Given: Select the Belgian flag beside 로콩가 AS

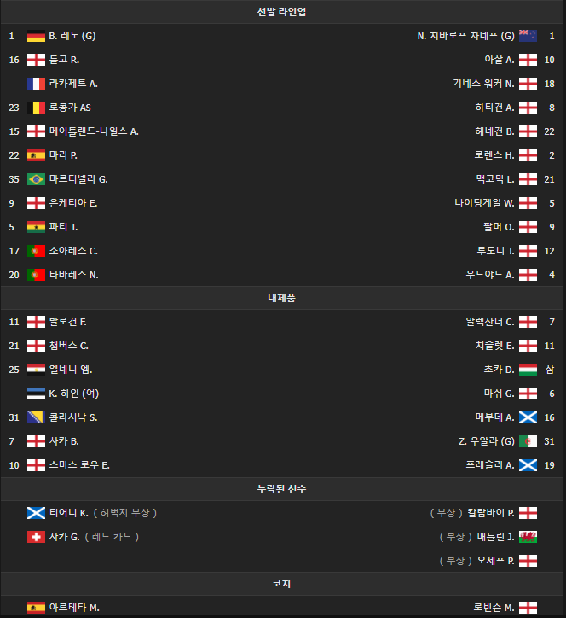Looking at the screenshot, I should [36, 108].
